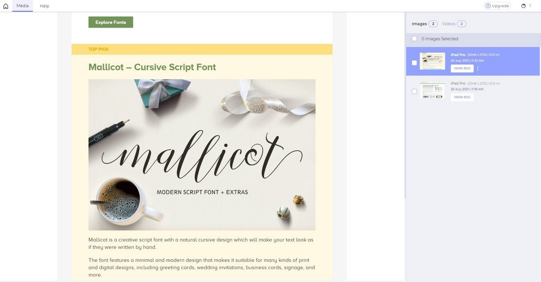Open the top-right vertical dots menu
Image resolution: width=541 pixels, height=282 pixels.
pyautogui.click(x=530, y=5)
